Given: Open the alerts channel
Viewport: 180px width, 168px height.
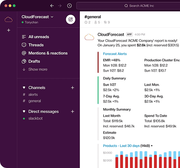Looking at the screenshot, I should pos(33,95).
